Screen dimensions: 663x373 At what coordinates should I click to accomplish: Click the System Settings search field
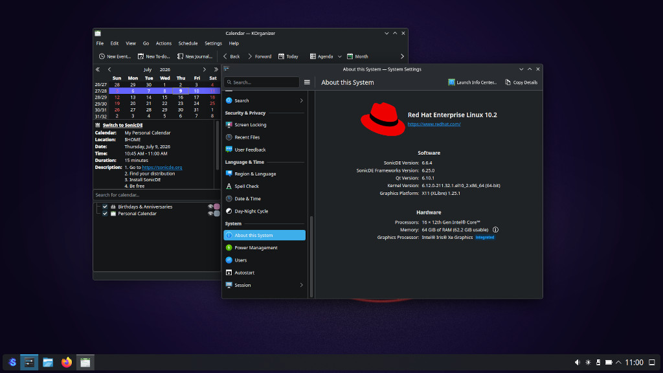pyautogui.click(x=262, y=82)
